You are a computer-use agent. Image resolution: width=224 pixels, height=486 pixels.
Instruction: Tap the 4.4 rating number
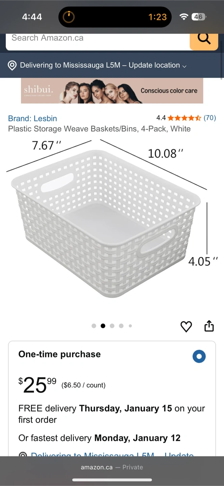pyautogui.click(x=161, y=118)
